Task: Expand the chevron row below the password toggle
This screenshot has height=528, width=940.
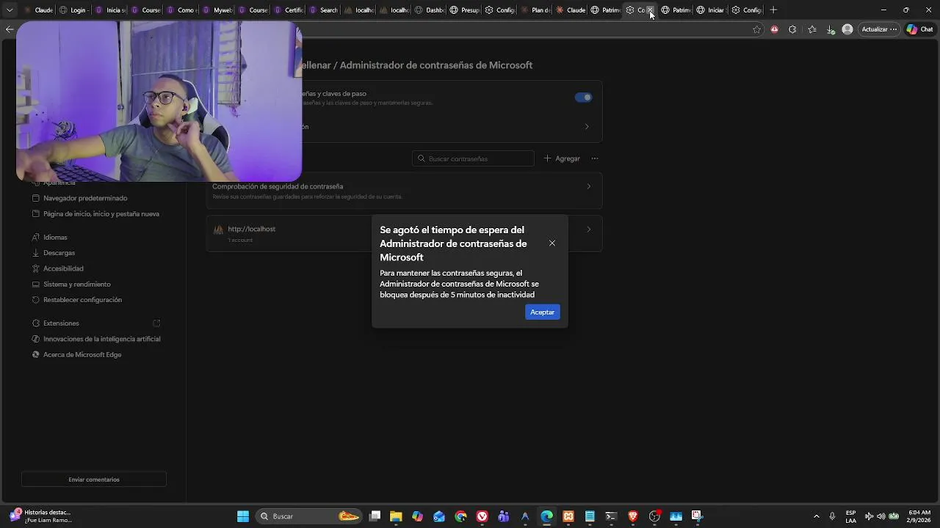Action: point(587,127)
